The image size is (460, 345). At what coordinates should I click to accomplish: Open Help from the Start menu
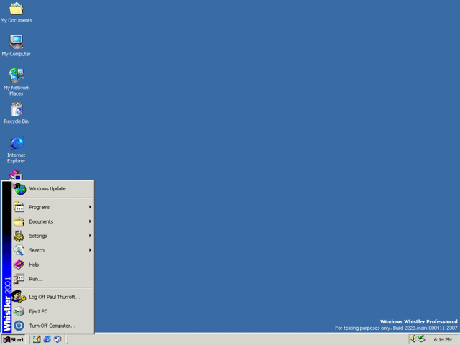click(52, 264)
